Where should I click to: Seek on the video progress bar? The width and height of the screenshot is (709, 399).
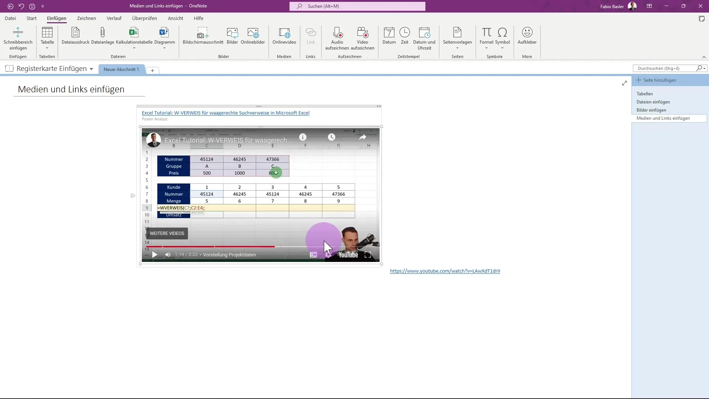pos(261,246)
